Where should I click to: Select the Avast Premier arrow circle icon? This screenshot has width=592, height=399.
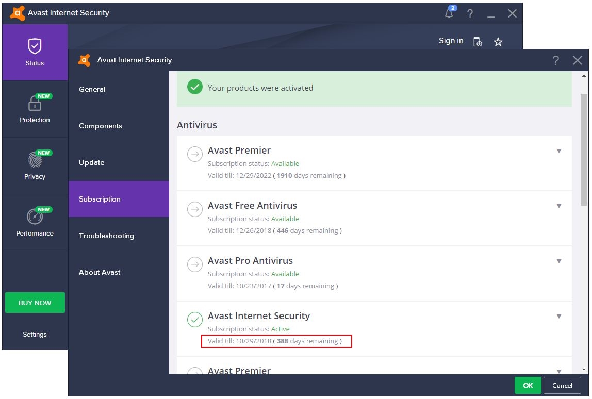(195, 154)
